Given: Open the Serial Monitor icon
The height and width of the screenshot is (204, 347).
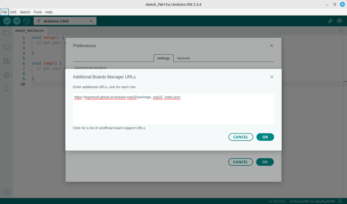Looking at the screenshot, I should click(340, 21).
